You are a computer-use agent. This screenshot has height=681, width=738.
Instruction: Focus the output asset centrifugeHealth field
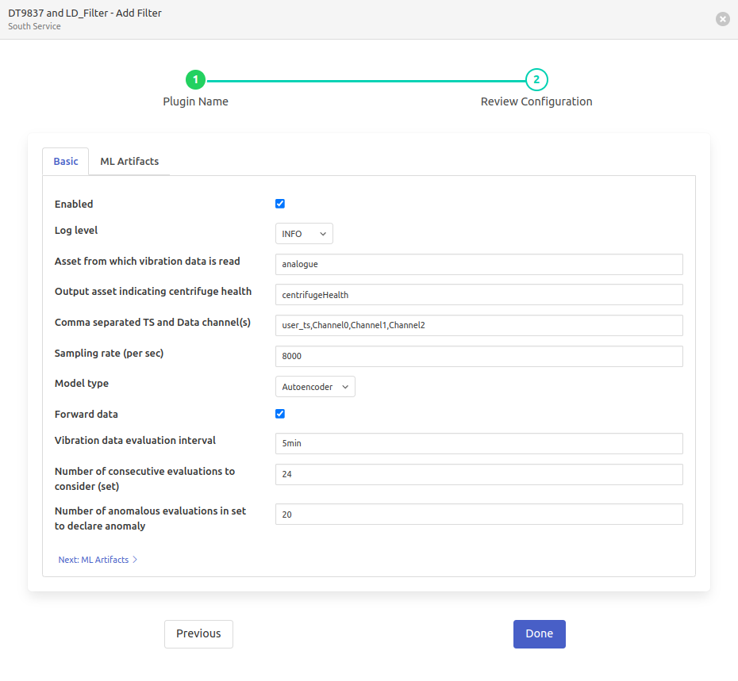click(479, 294)
